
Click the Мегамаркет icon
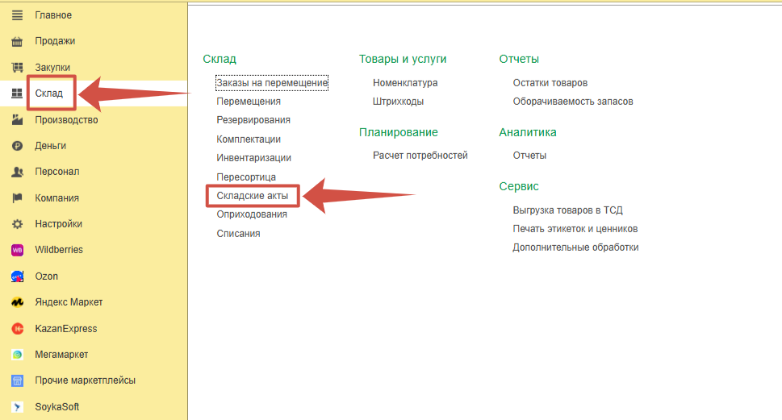(x=17, y=355)
